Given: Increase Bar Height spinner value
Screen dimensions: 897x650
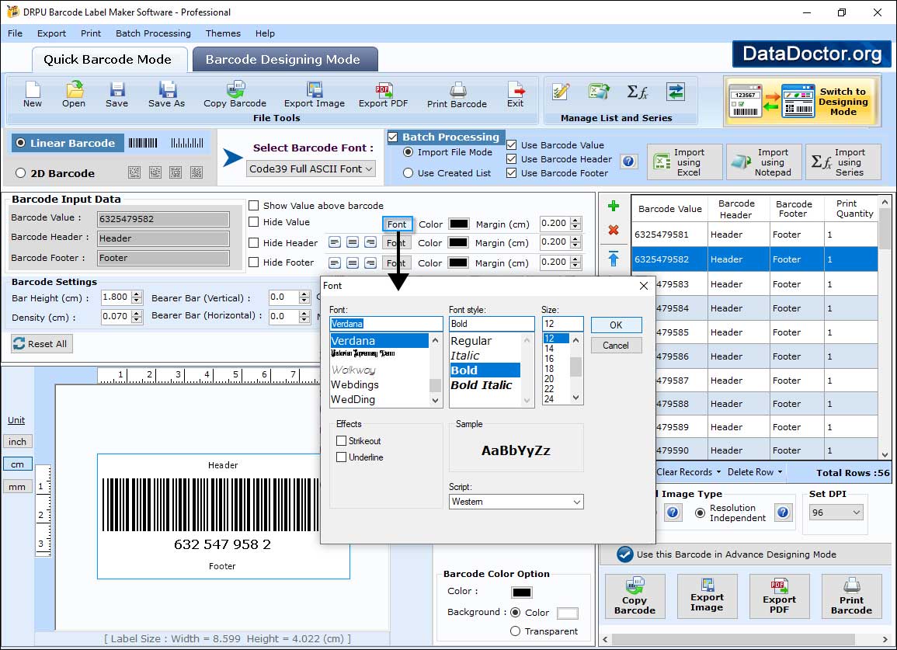Looking at the screenshot, I should point(136,294).
